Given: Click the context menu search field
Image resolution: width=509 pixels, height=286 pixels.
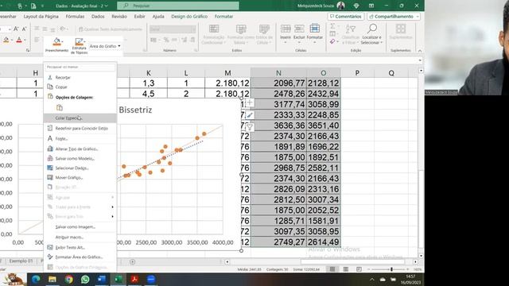Looking at the screenshot, I should (x=80, y=67).
